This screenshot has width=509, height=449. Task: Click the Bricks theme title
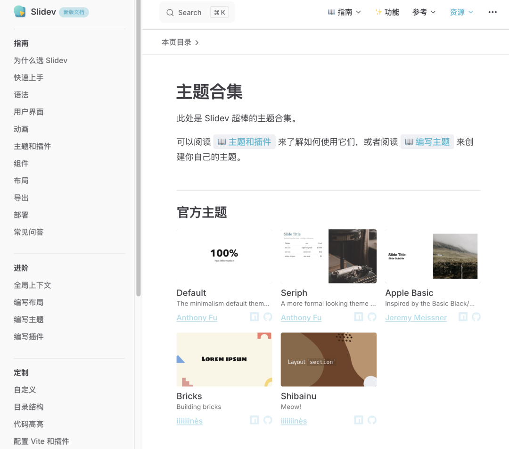(189, 396)
